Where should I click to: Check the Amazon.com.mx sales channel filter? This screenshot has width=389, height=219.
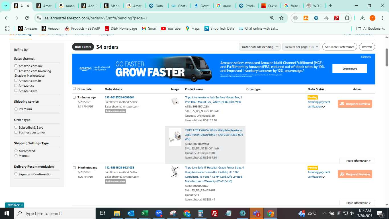(16, 66)
